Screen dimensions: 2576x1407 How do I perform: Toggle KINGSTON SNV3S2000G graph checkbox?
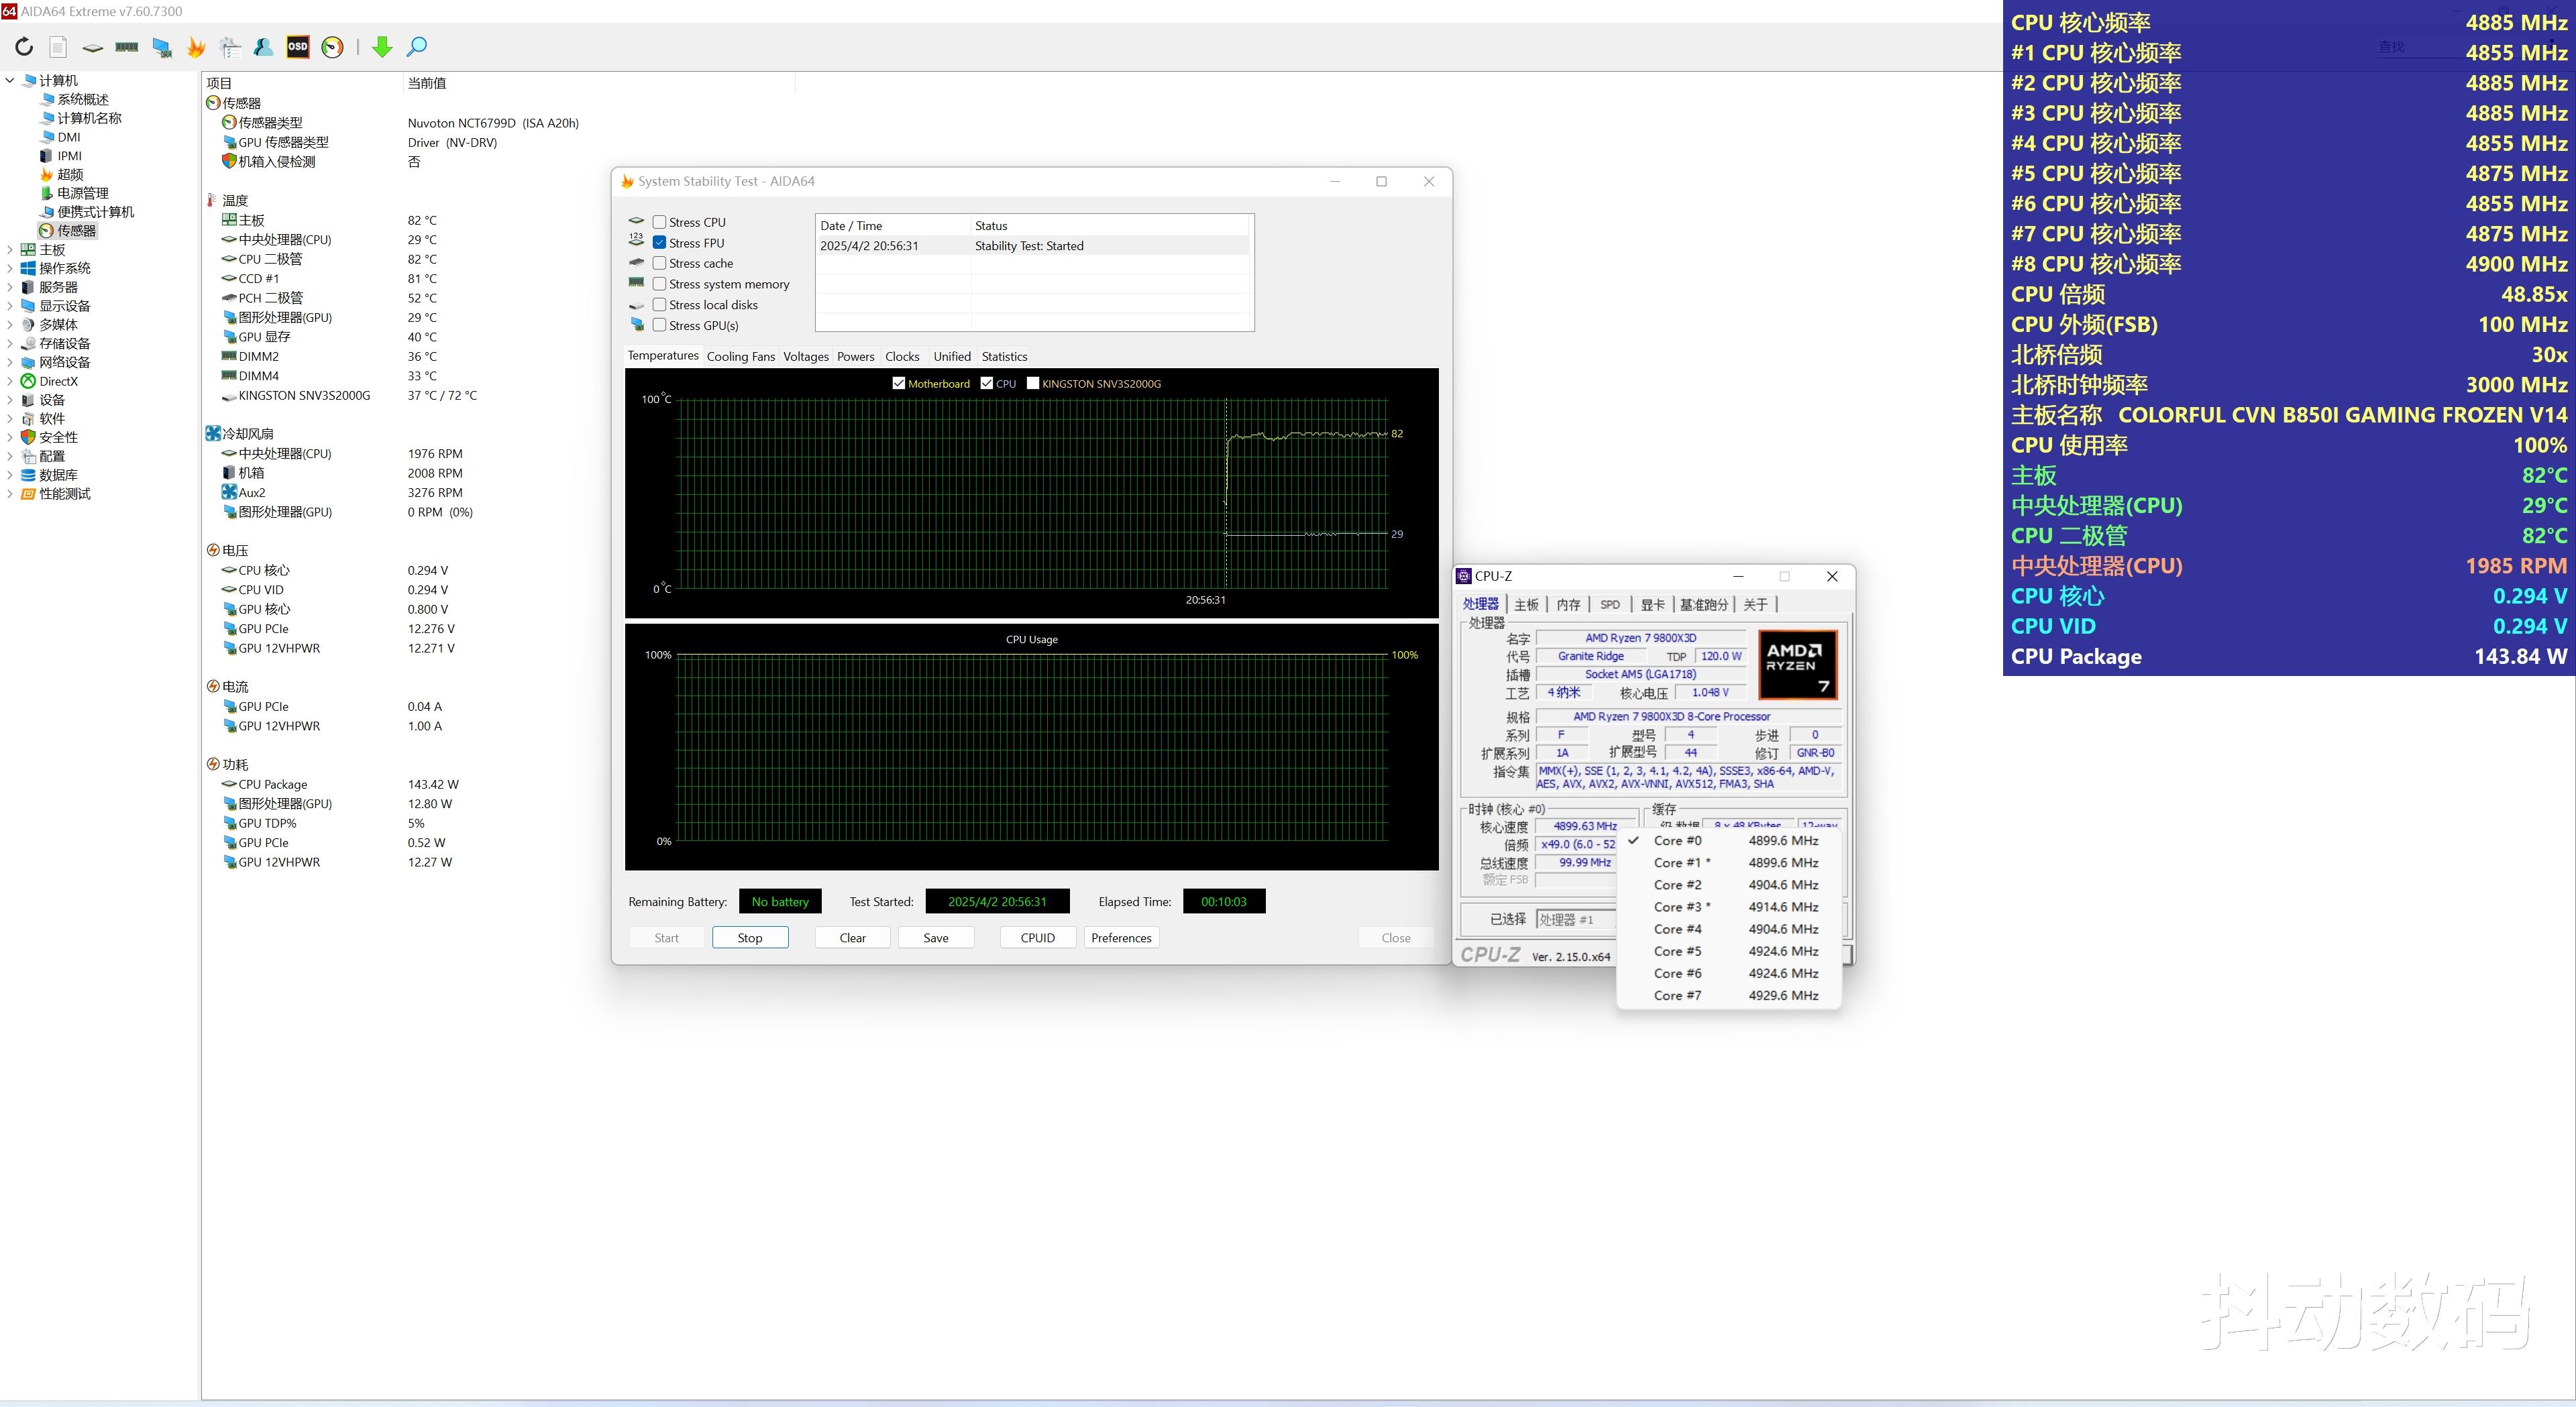click(1033, 383)
